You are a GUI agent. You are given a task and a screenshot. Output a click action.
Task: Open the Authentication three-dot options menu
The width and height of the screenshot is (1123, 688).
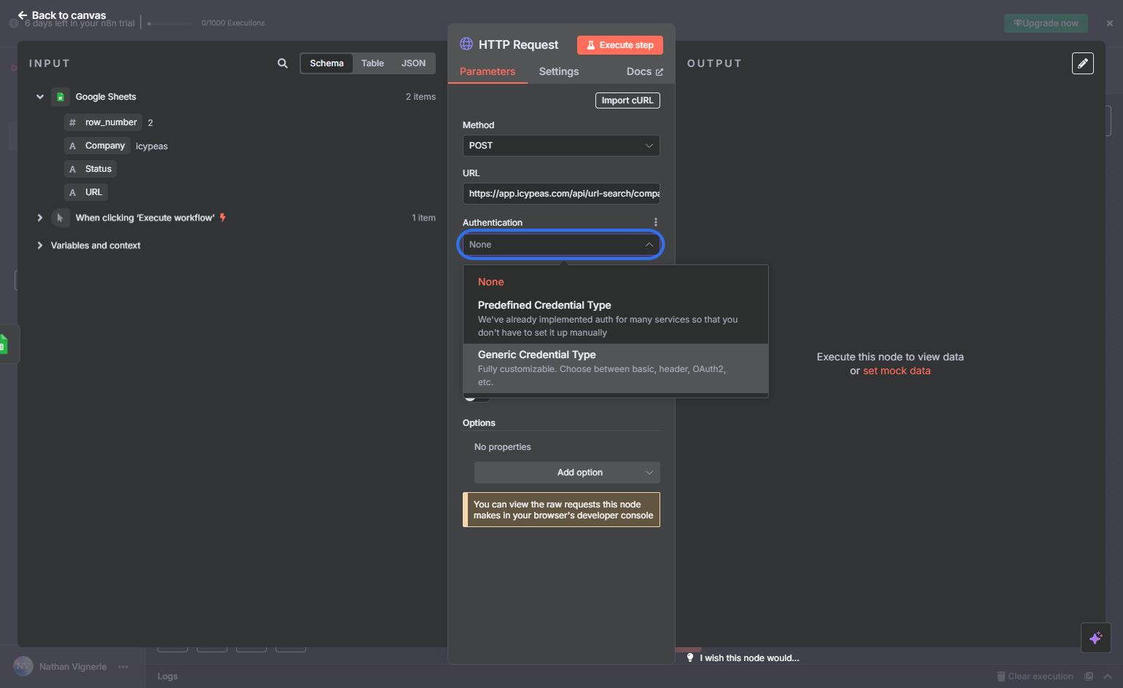(x=656, y=222)
